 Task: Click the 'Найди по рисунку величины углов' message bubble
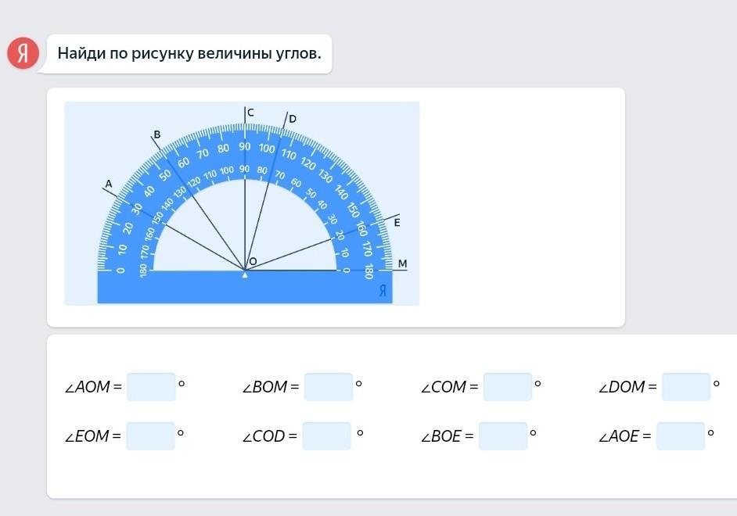click(189, 53)
